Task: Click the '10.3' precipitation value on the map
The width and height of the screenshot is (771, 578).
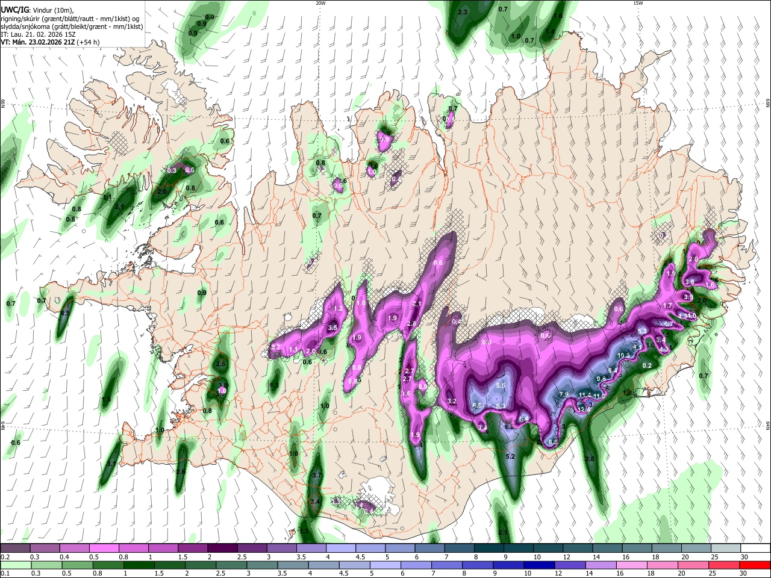Action: coord(623,355)
